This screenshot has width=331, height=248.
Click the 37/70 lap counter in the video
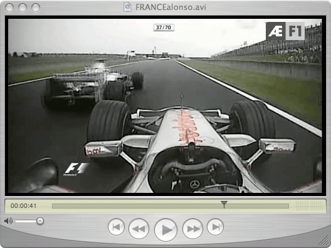click(x=164, y=28)
